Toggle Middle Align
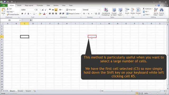The height and width of the screenshot is (95, 169). click(x=53, y=10)
